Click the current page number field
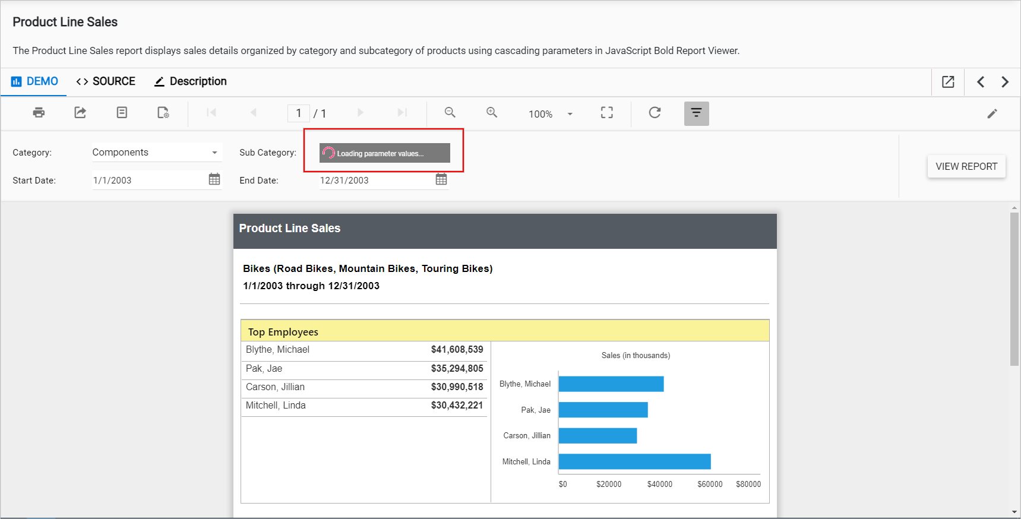 (x=299, y=113)
